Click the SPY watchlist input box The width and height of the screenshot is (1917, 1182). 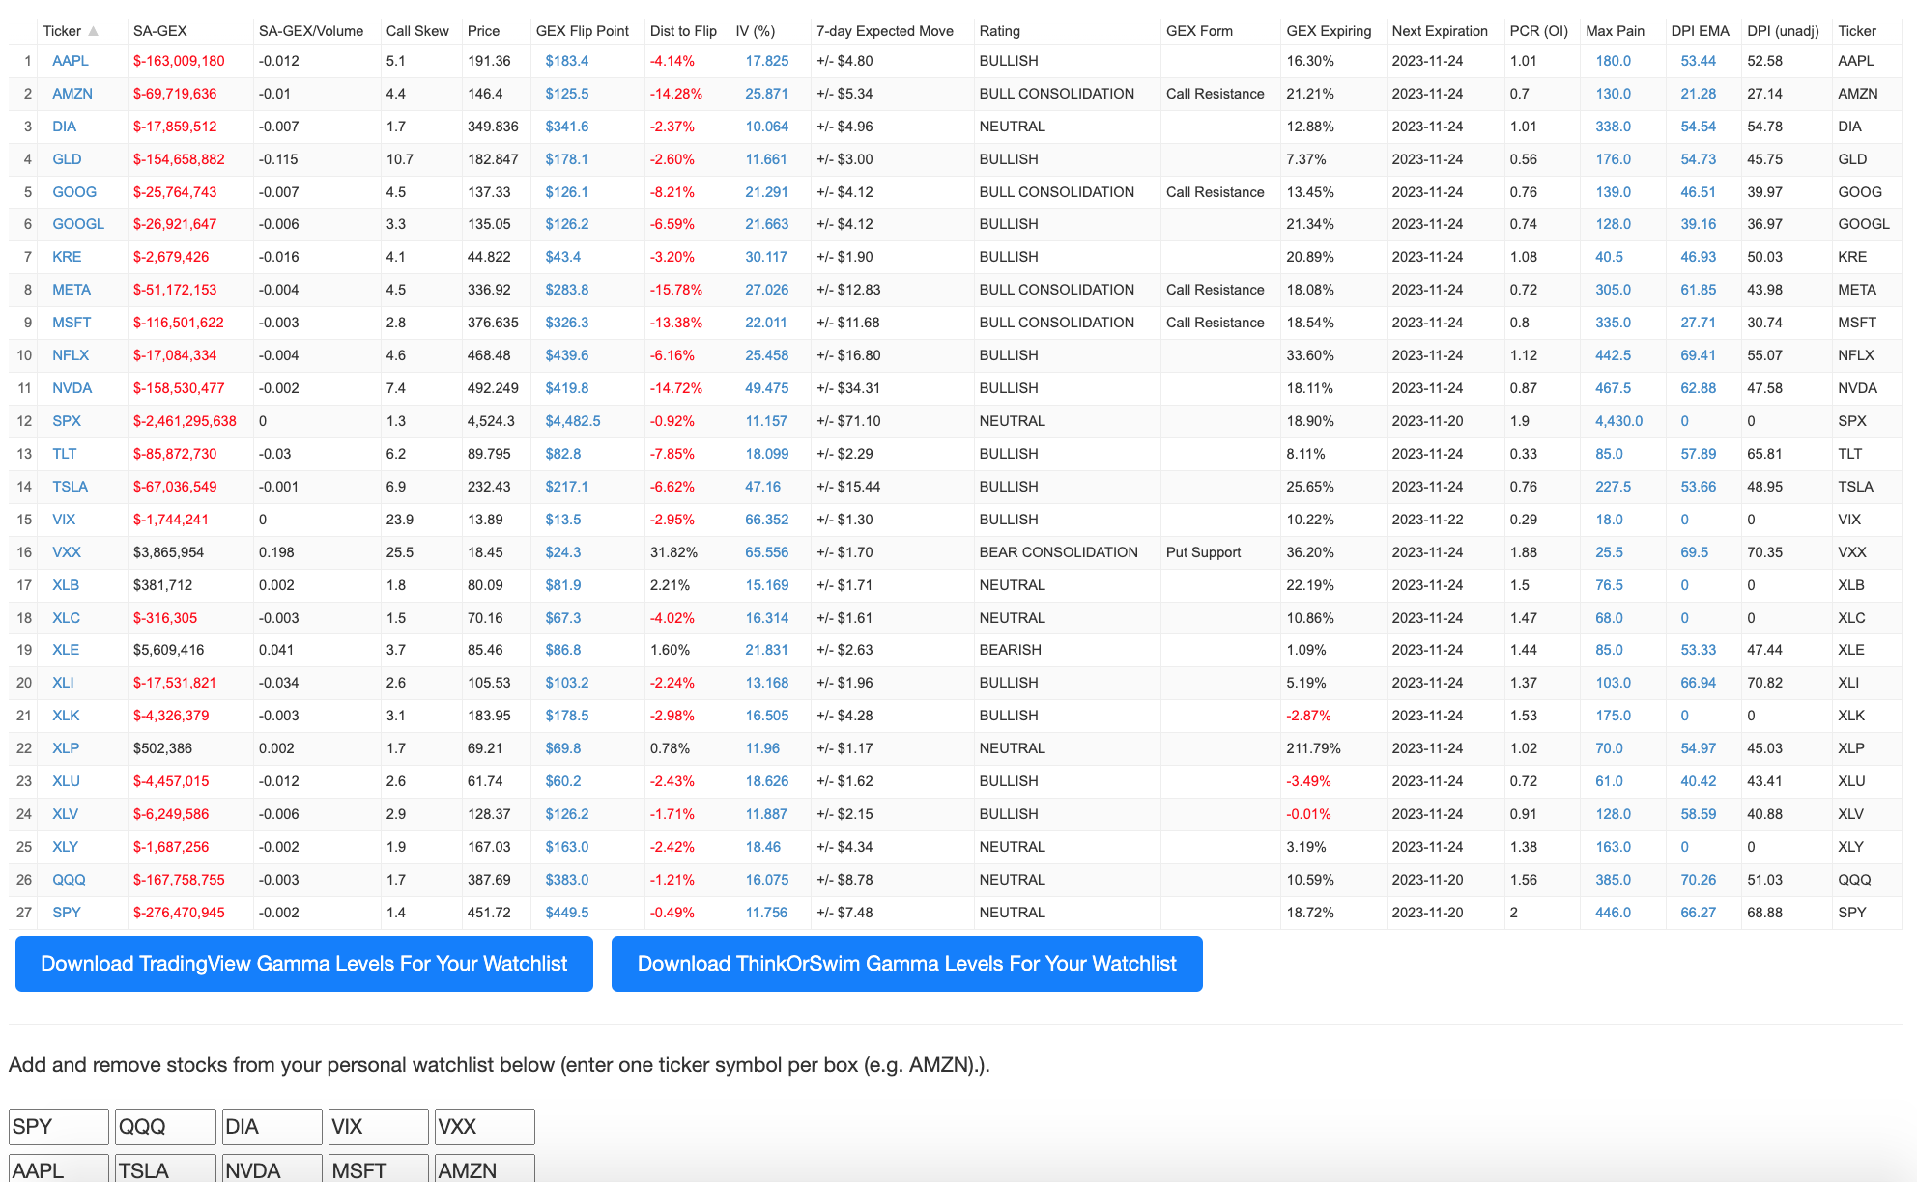click(59, 1126)
